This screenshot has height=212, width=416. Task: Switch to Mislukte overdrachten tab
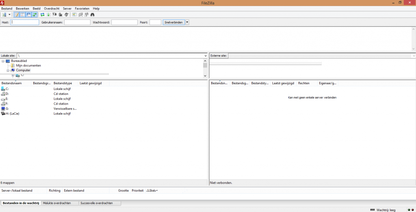point(60,203)
